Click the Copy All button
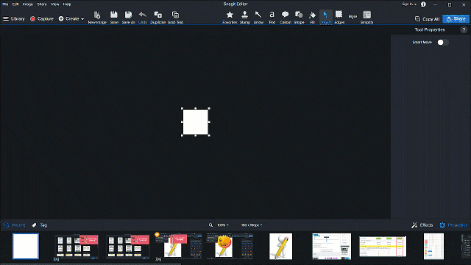The image size is (471, 265). coord(427,19)
